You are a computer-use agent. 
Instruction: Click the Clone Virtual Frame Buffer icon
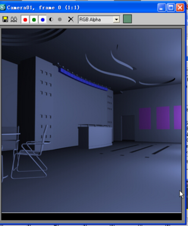point(14,19)
